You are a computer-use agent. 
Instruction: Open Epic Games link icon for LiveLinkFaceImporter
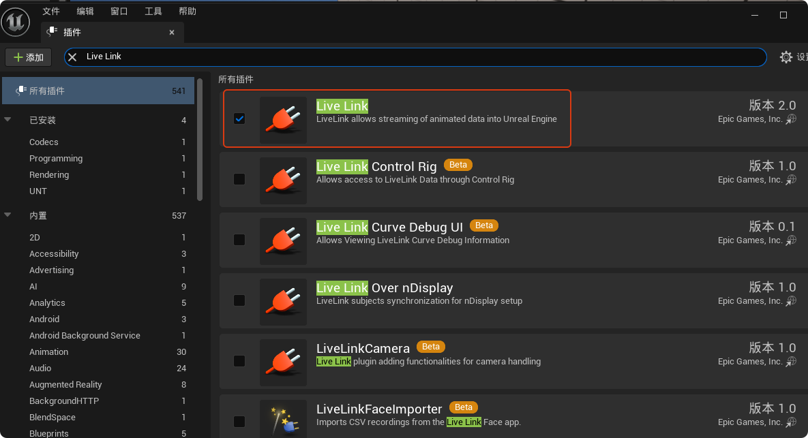click(791, 422)
